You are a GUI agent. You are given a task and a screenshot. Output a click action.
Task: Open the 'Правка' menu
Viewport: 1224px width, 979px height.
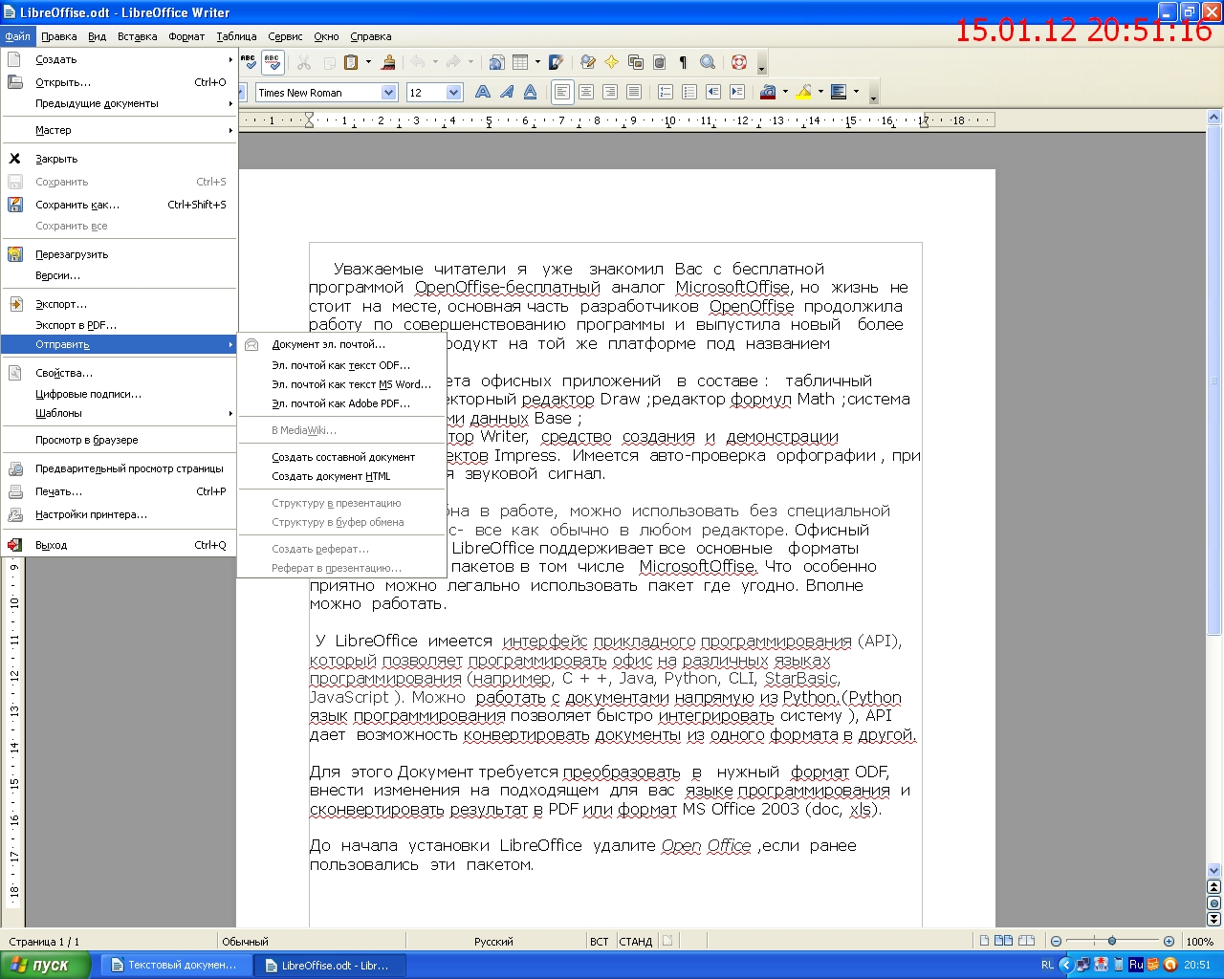[x=59, y=36]
